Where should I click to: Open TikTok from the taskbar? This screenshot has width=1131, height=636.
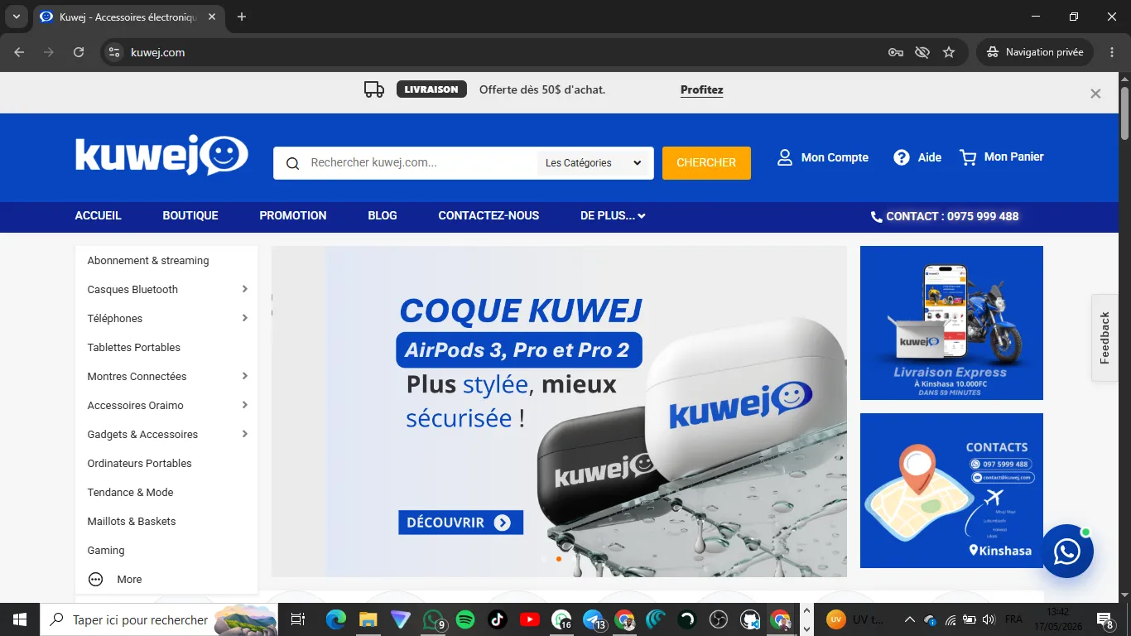(x=498, y=619)
